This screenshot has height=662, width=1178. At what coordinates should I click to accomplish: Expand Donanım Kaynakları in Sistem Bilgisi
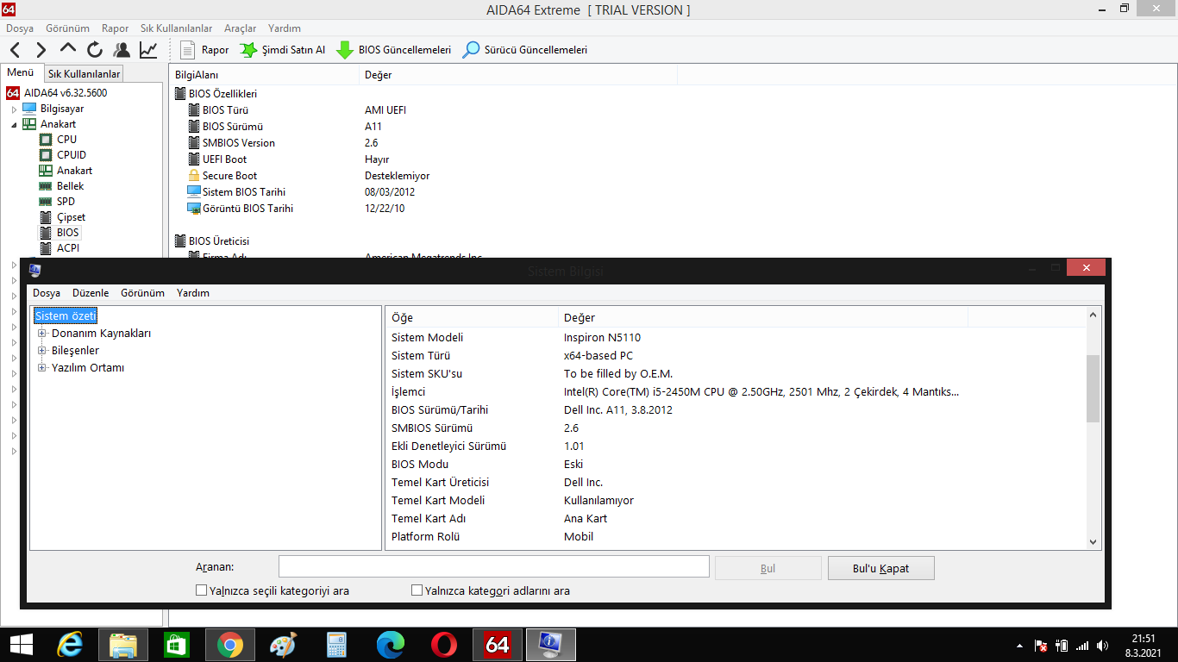pos(42,333)
